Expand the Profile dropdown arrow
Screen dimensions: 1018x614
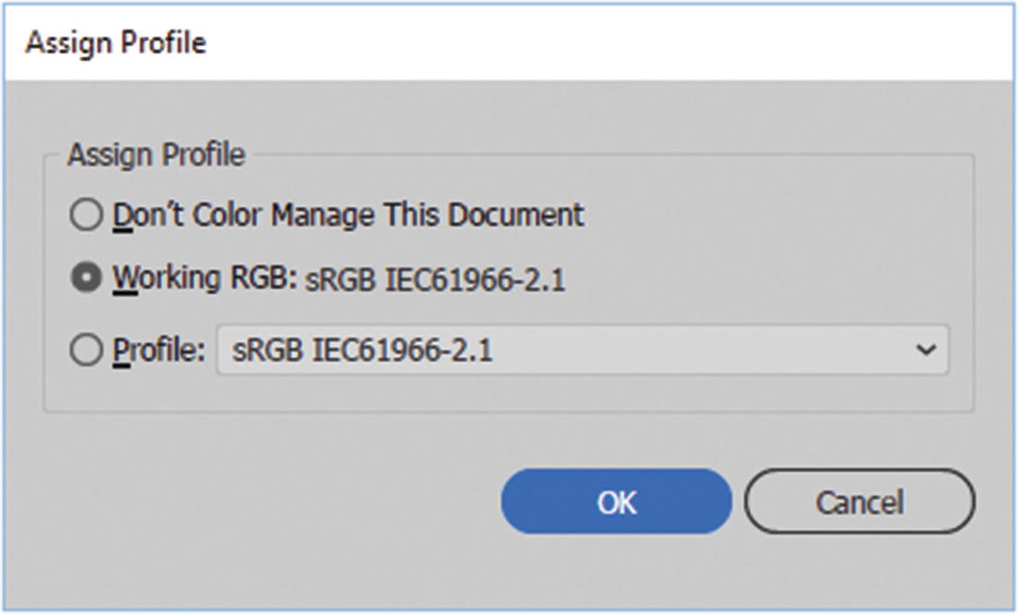pos(923,350)
